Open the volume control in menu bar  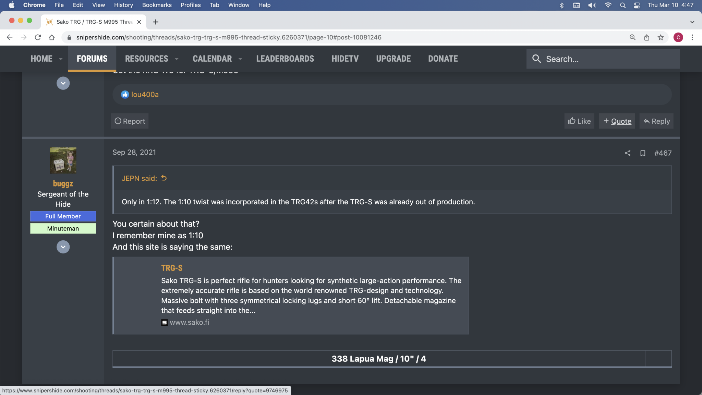[592, 5]
